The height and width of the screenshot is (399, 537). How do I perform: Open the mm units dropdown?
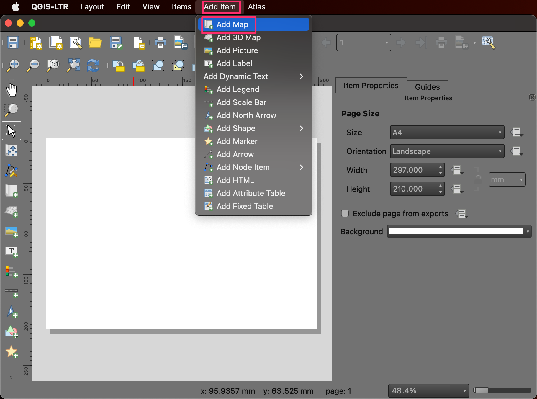coord(507,179)
